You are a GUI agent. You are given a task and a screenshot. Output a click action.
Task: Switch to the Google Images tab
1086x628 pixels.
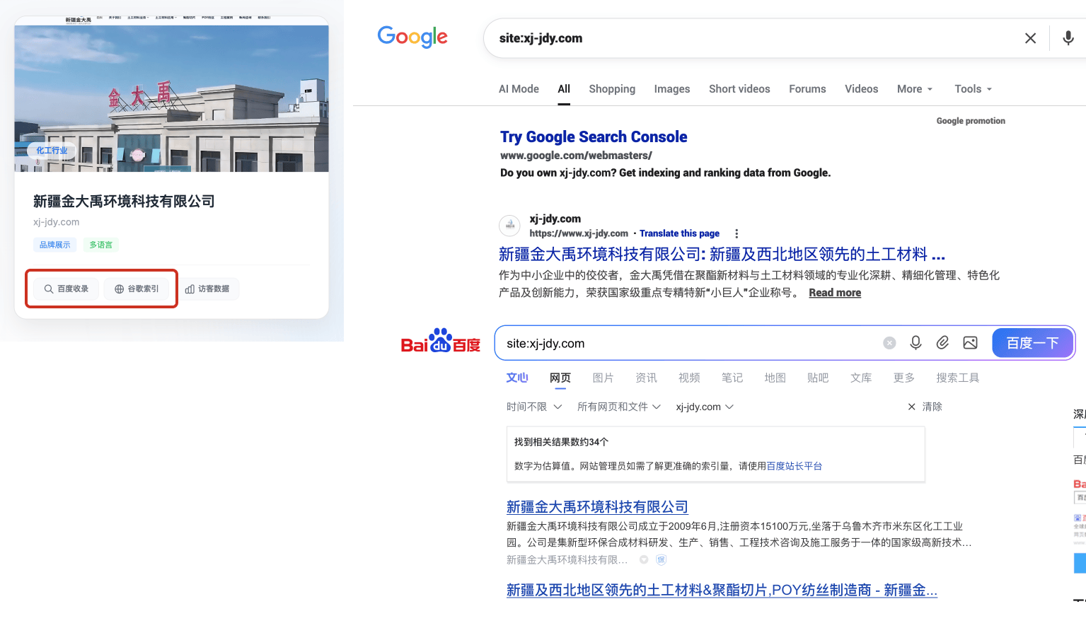(x=671, y=89)
